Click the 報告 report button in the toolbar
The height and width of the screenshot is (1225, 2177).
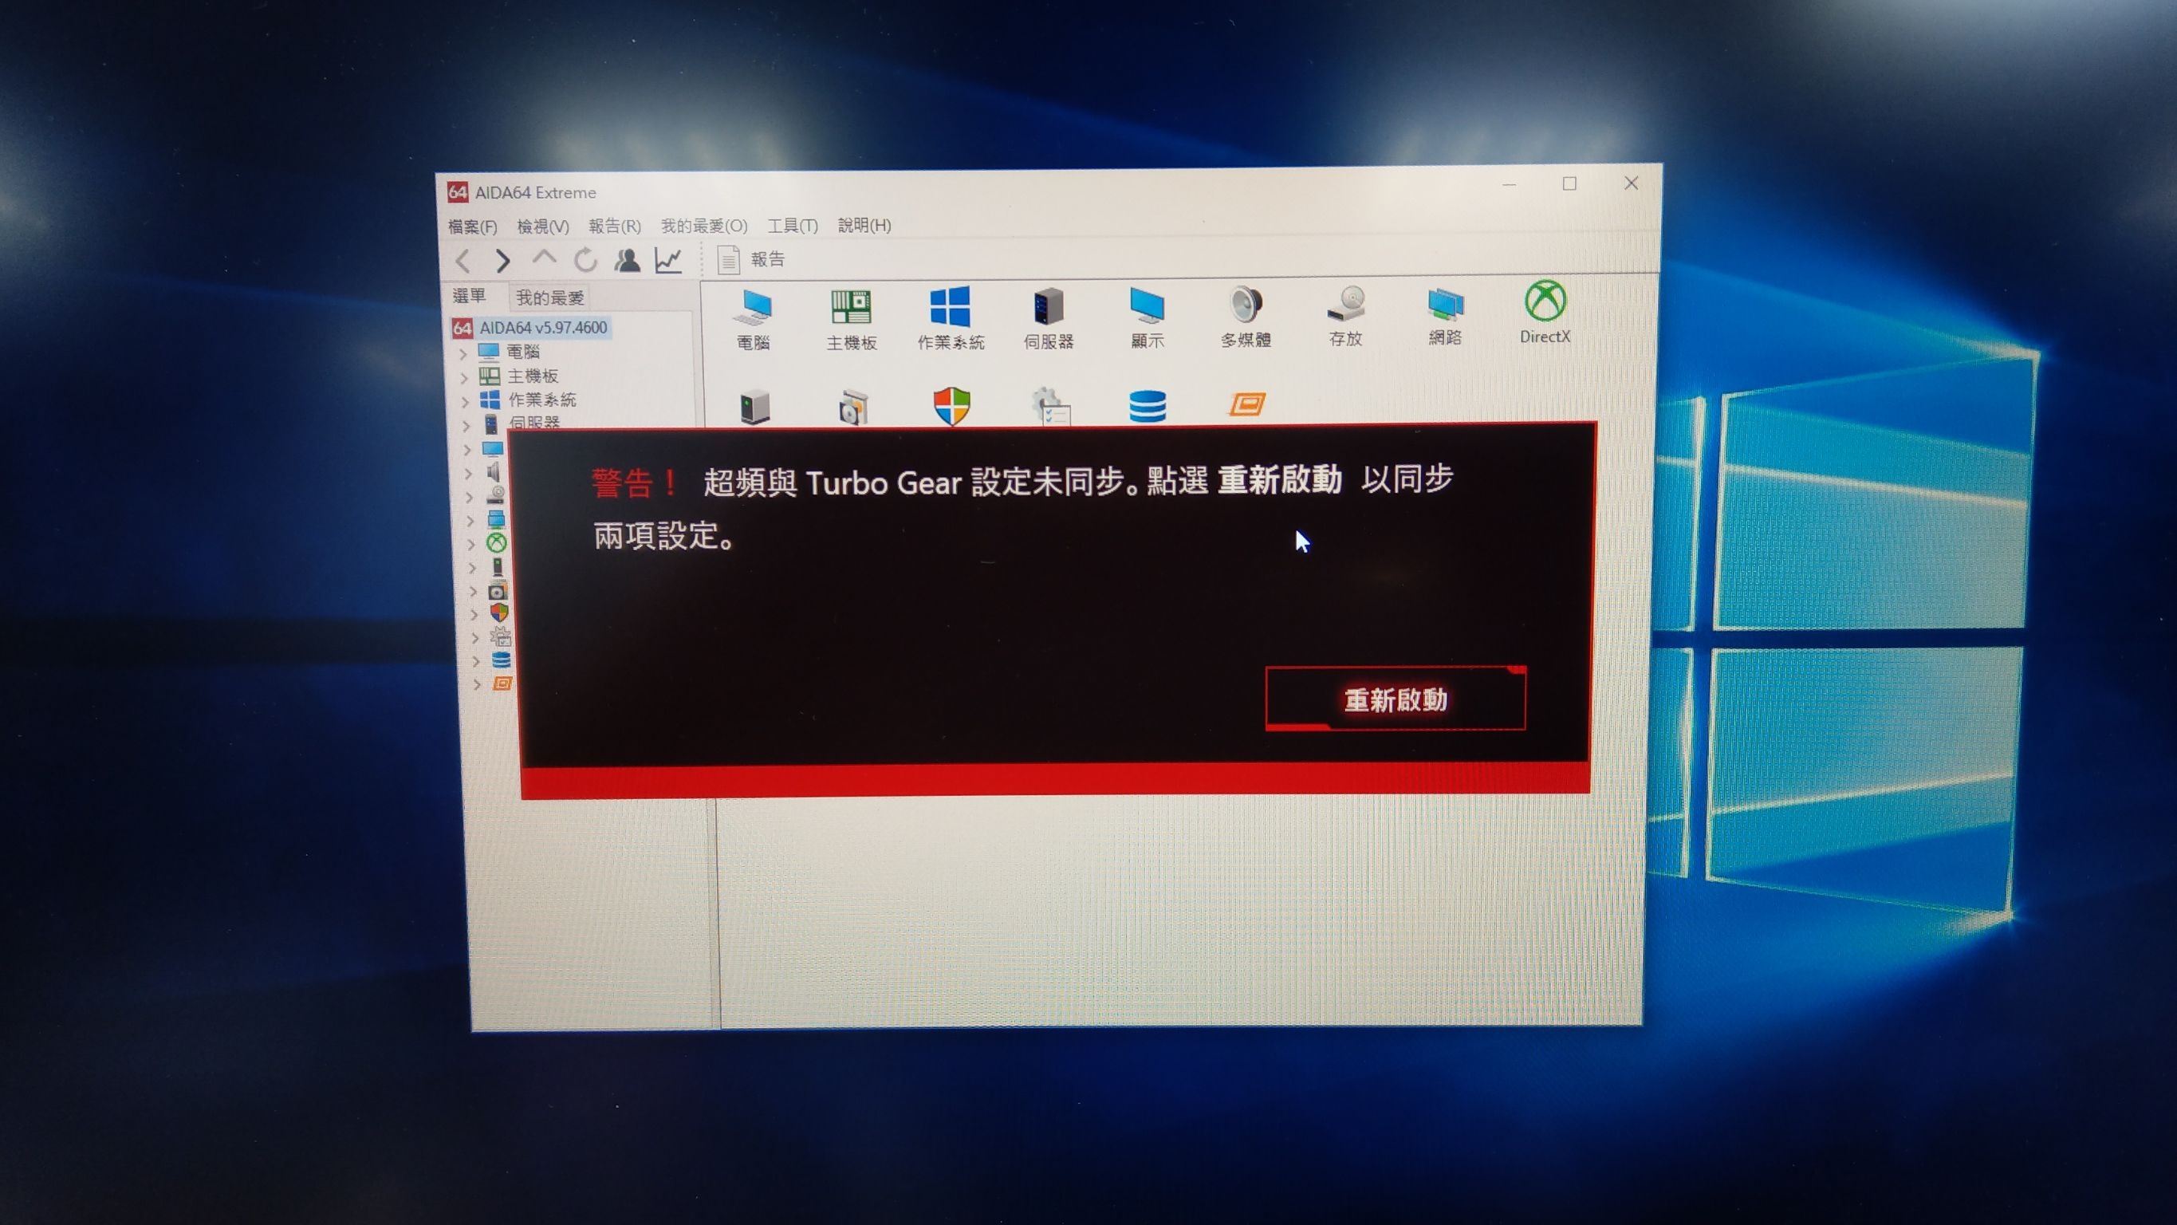pos(750,259)
